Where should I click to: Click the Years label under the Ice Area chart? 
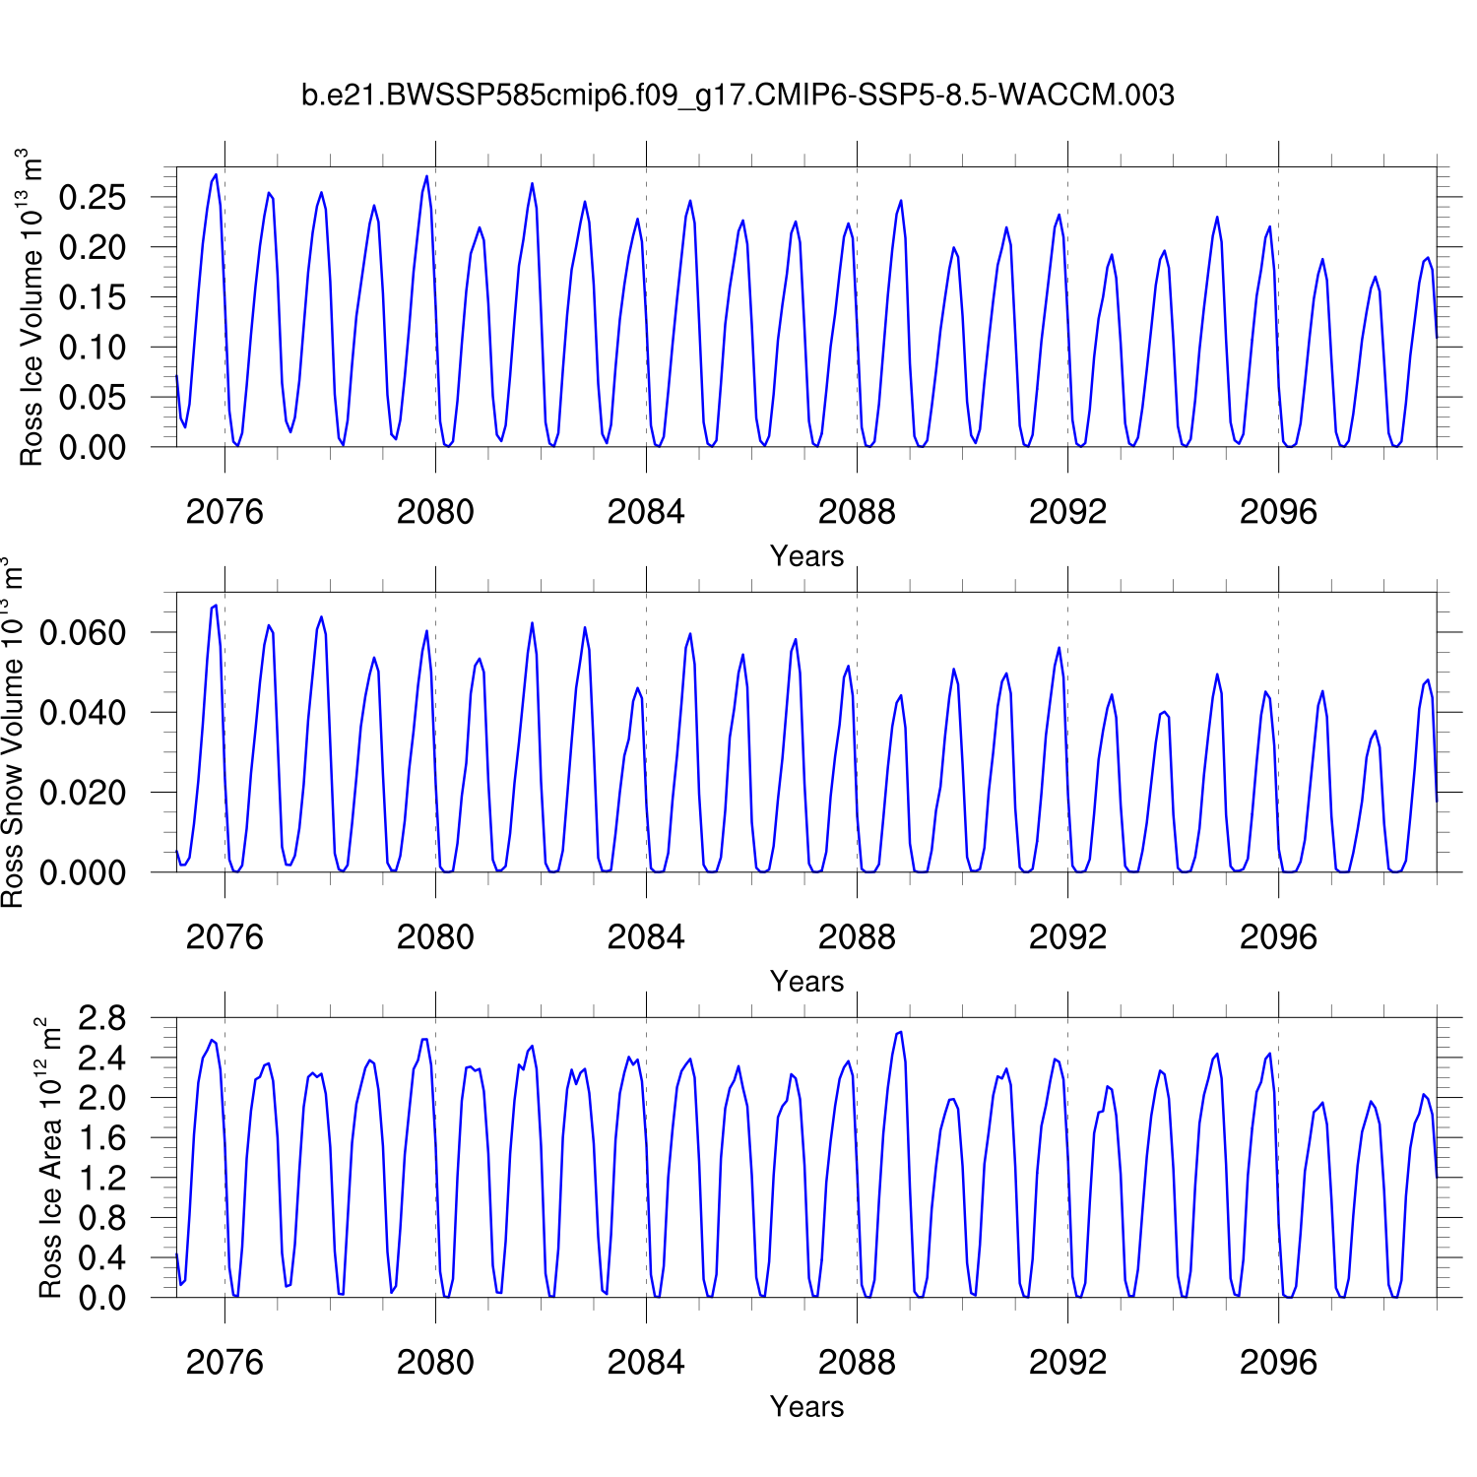[806, 1407]
